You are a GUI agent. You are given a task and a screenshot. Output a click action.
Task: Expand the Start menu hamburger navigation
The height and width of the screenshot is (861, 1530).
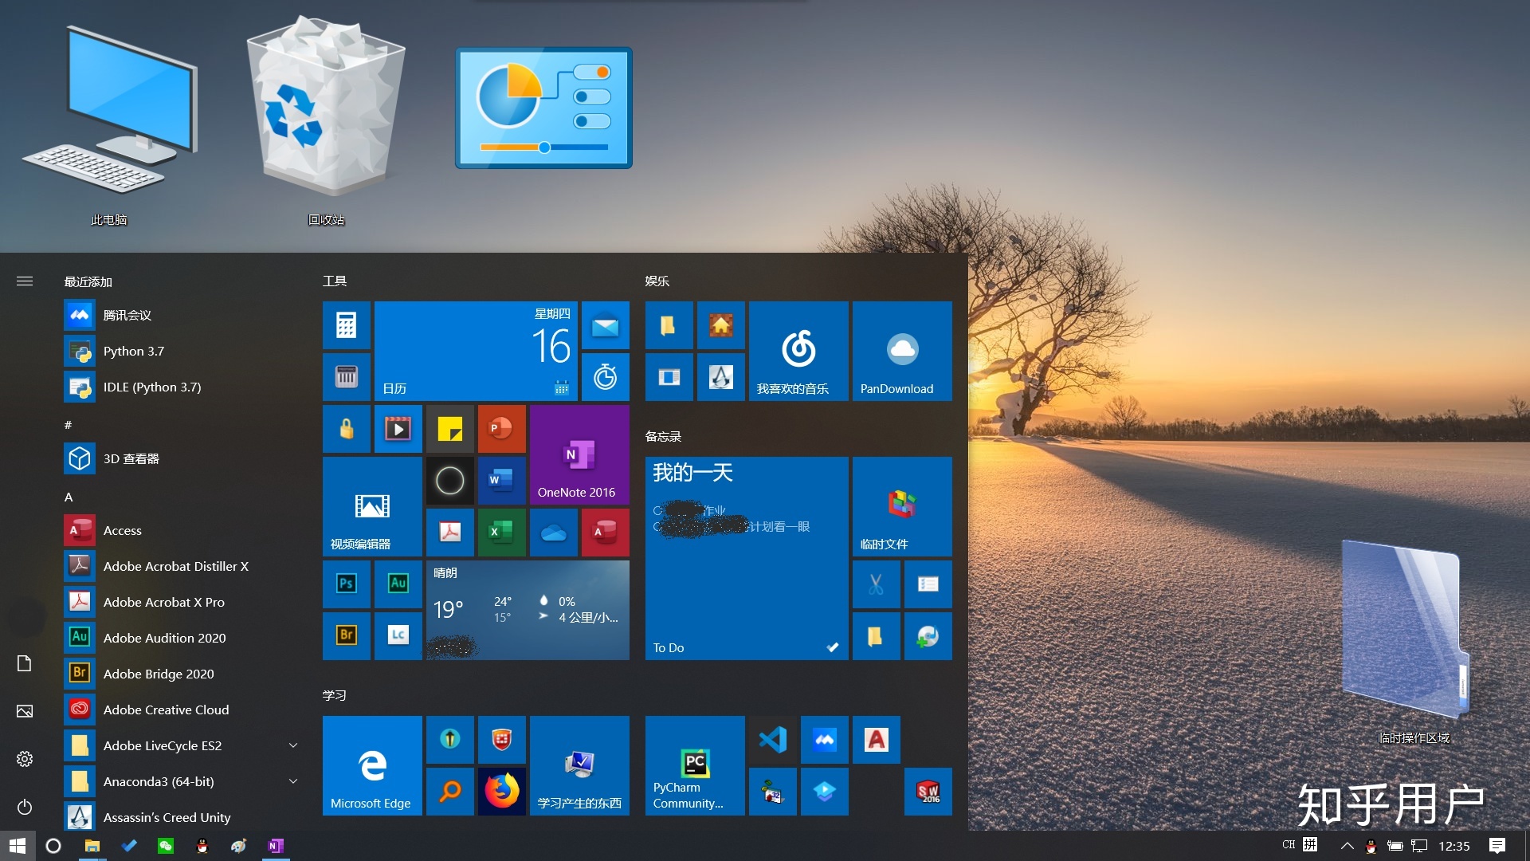pos(25,281)
